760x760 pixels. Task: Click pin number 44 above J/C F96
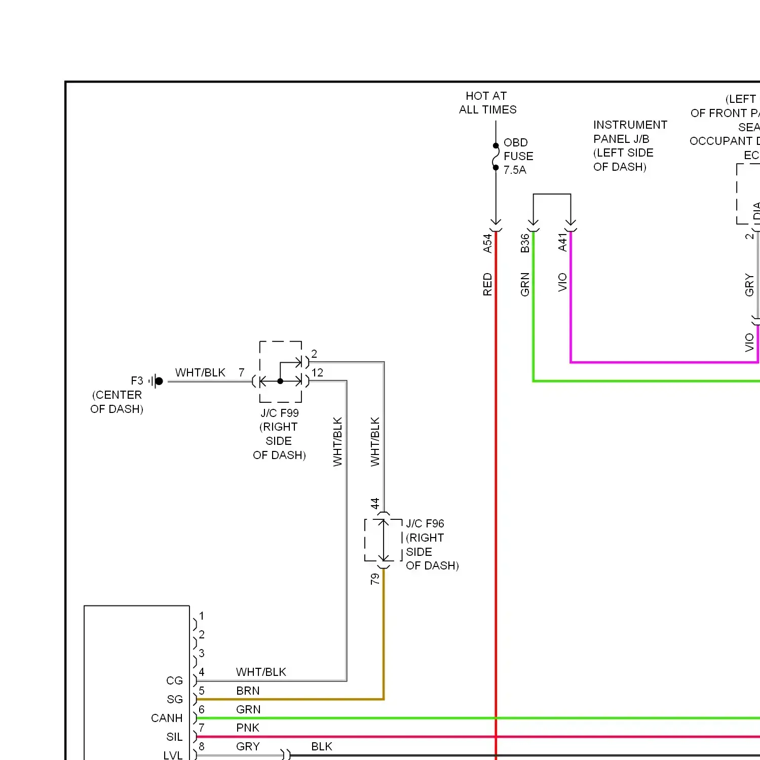pyautogui.click(x=375, y=504)
